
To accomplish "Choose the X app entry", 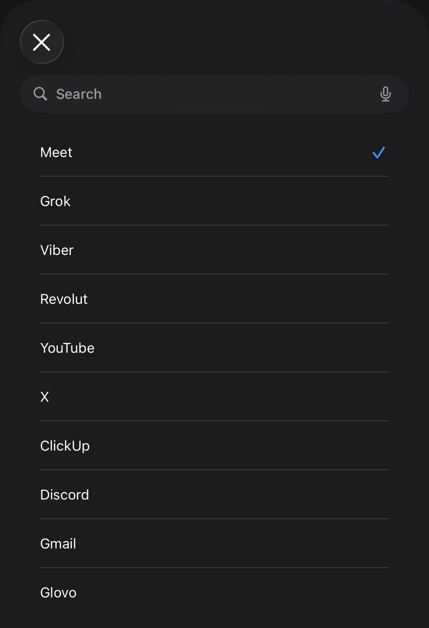I will (x=45, y=397).
